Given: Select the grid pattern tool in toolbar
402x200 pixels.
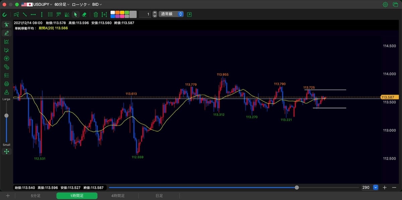Looking at the screenshot, I should coord(50,14).
